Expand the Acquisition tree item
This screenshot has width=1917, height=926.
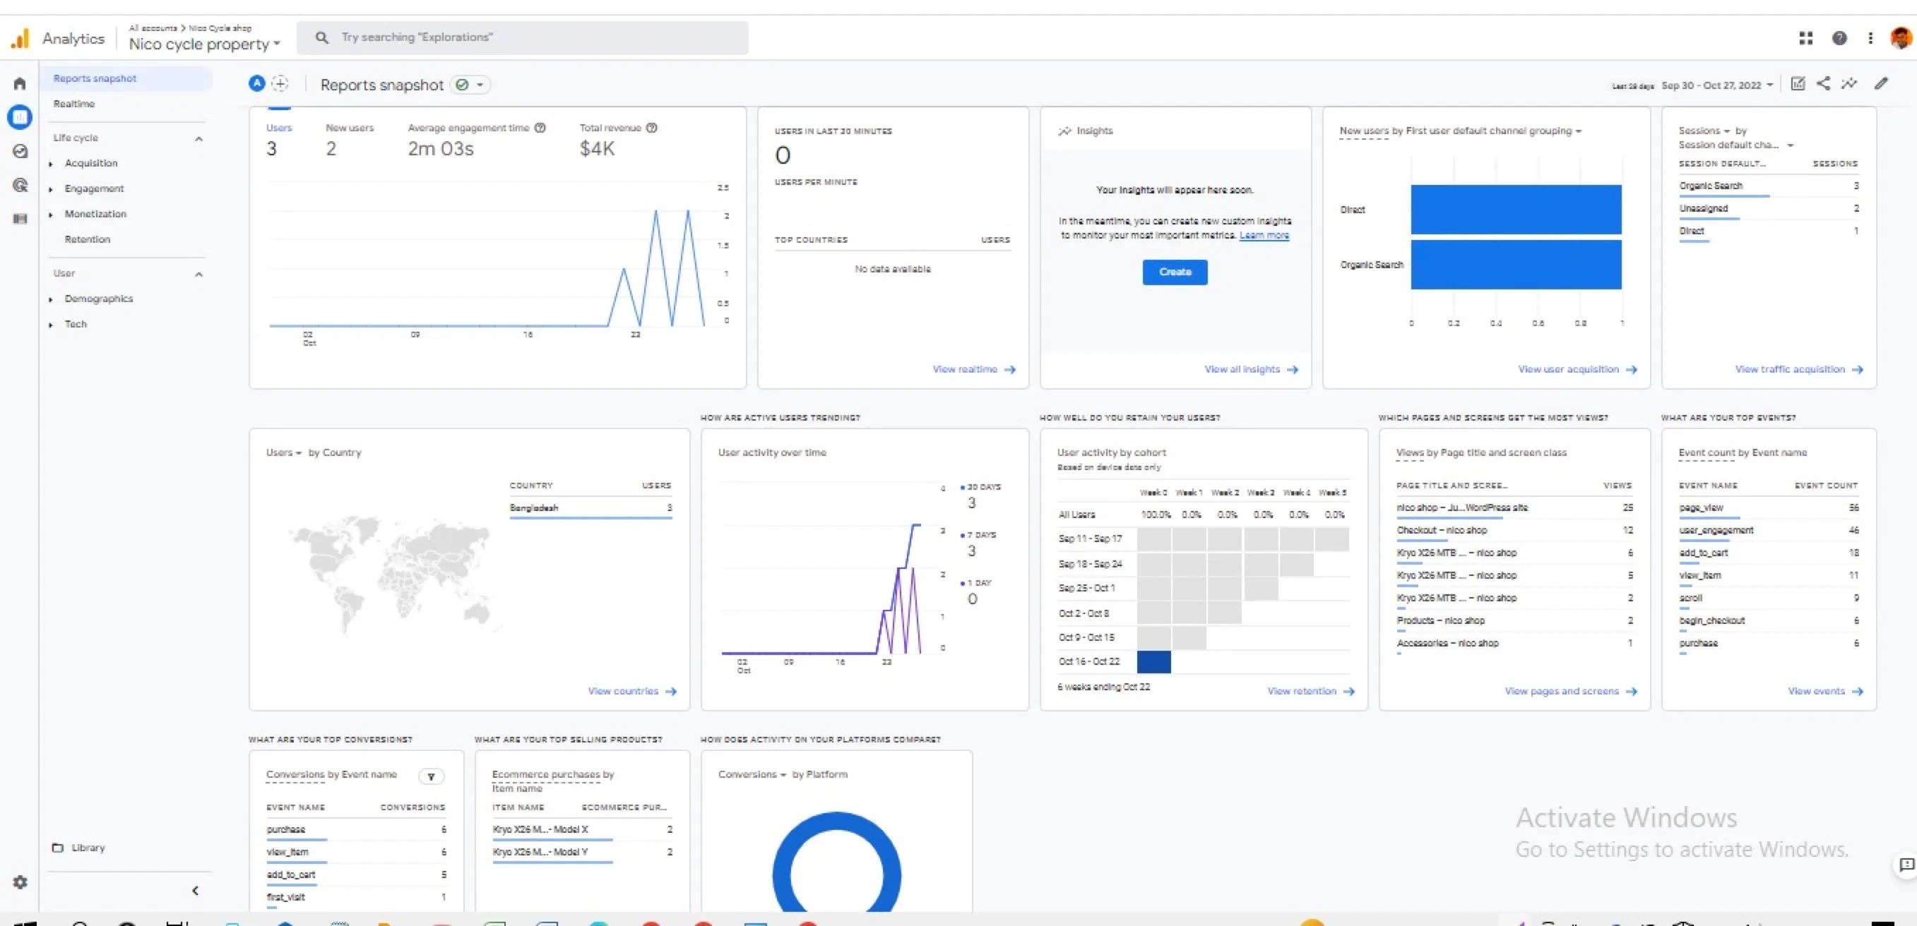click(51, 164)
